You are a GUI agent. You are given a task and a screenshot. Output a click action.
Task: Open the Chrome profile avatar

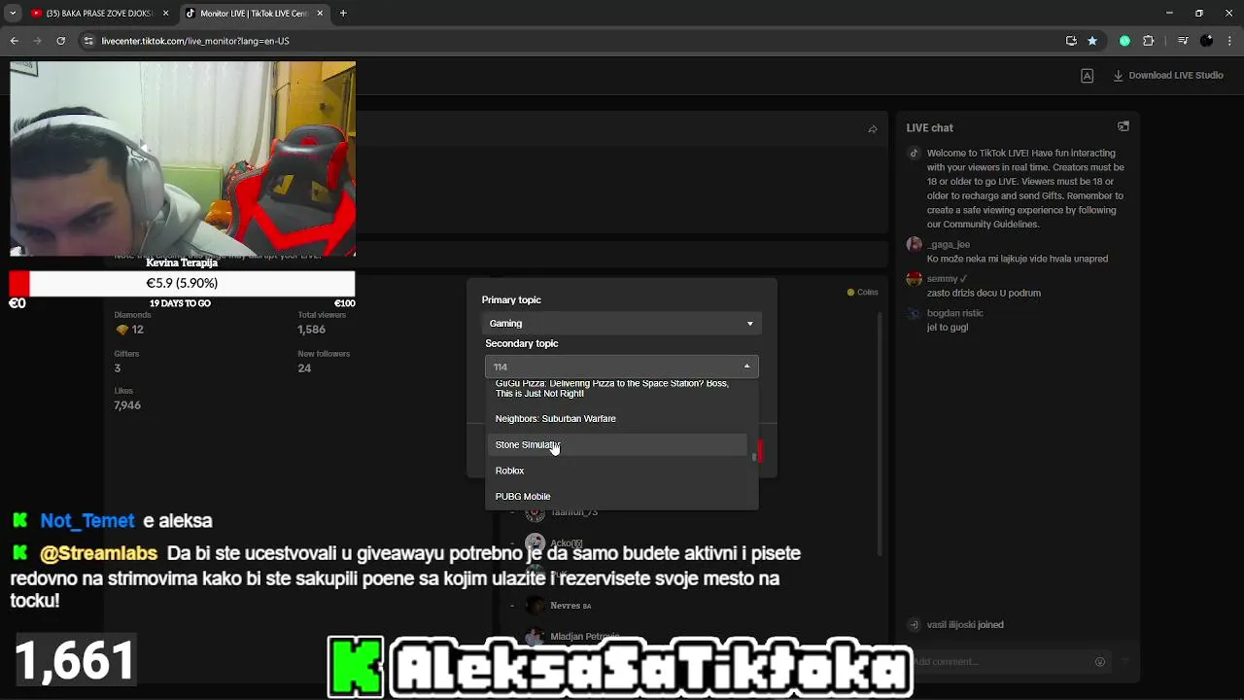pyautogui.click(x=1206, y=41)
